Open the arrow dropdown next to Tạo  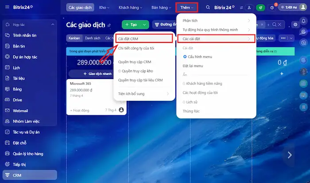144,25
